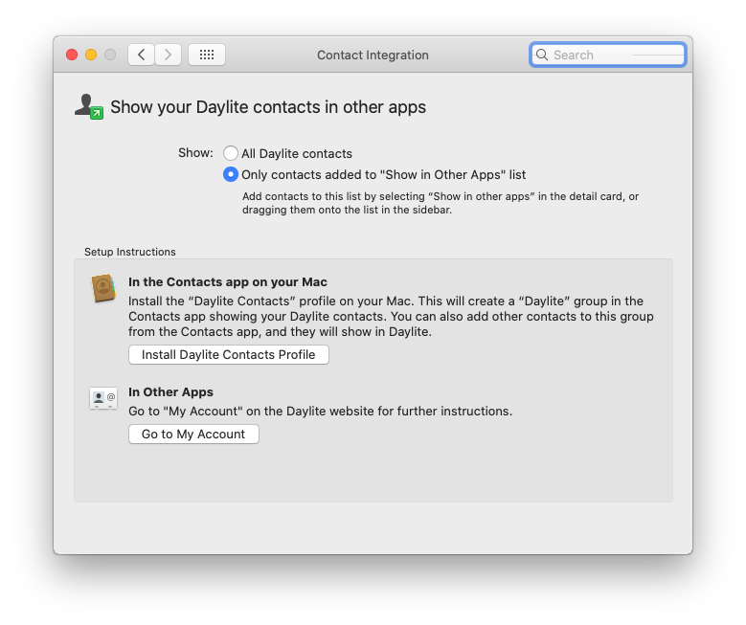Open Go to My Account
Image resolution: width=746 pixels, height=625 pixels.
[193, 435]
